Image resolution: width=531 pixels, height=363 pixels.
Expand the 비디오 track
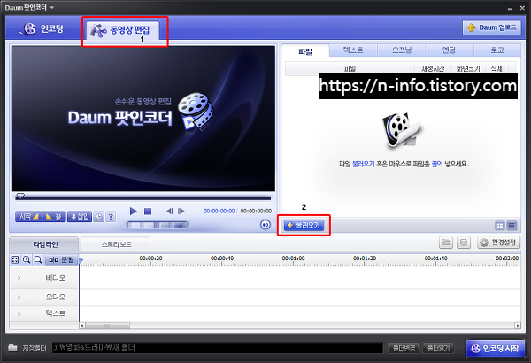click(19, 278)
